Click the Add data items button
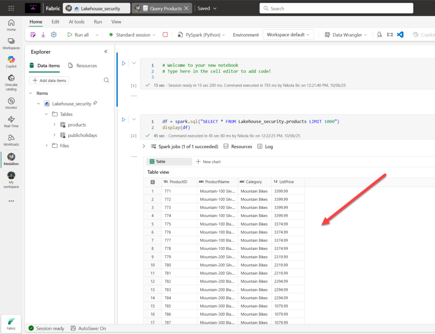 49,80
